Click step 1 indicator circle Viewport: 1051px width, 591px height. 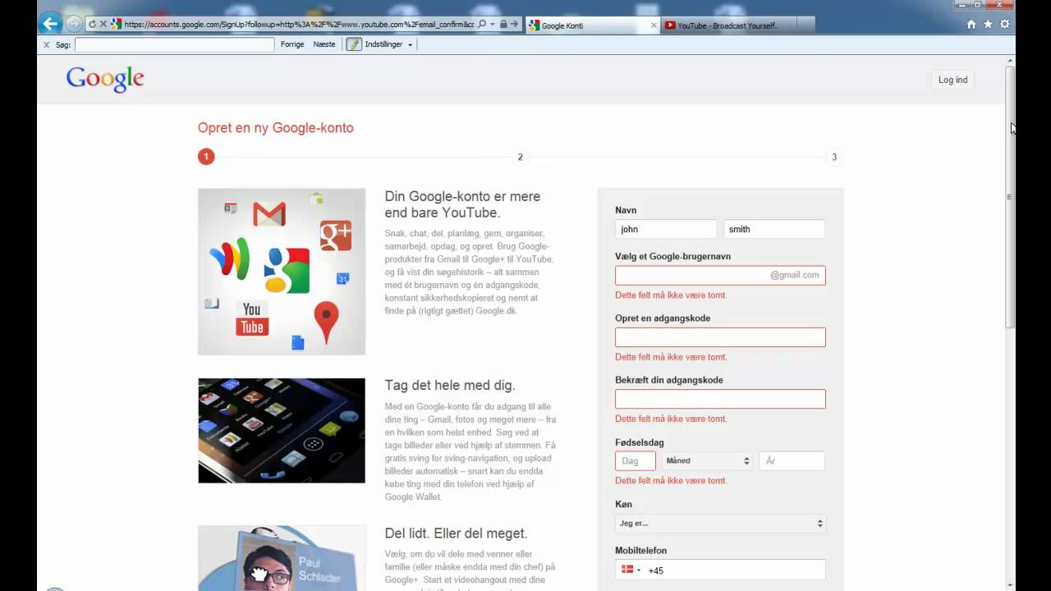tap(206, 157)
